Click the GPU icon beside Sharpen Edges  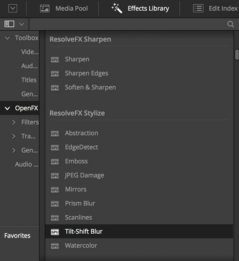55,74
